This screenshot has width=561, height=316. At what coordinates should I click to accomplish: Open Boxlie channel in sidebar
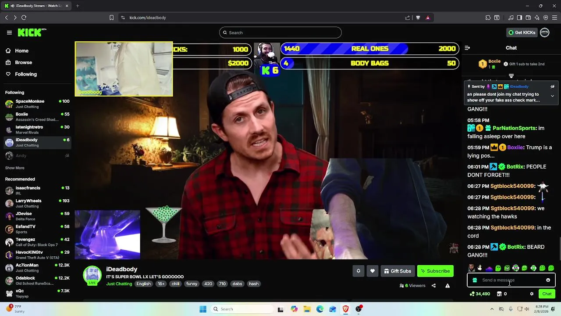(x=37, y=117)
